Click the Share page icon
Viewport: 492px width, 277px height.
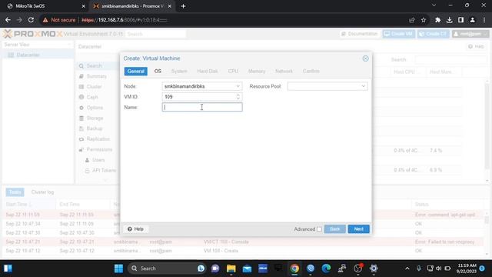412,20
